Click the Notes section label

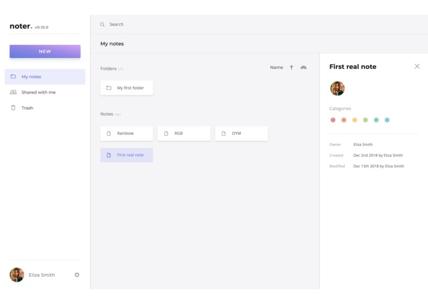click(x=107, y=114)
